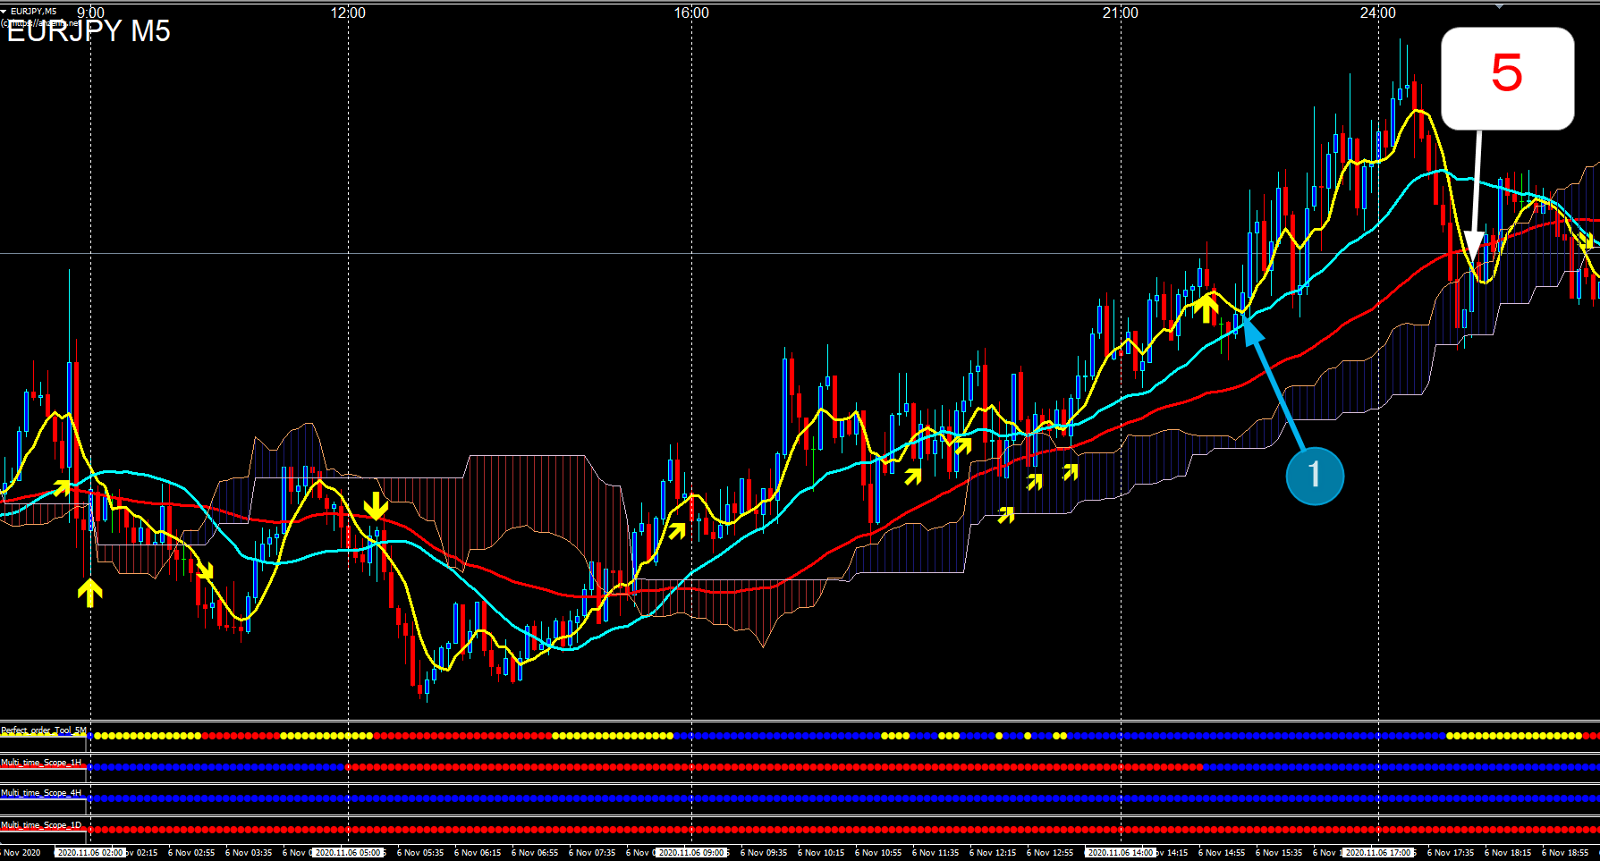Click the 6 Nov 18:15 time axis label
The image size is (1600, 861).
(1508, 853)
